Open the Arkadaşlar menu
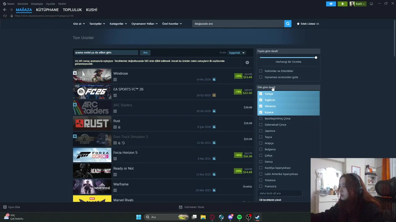 click(37, 4)
